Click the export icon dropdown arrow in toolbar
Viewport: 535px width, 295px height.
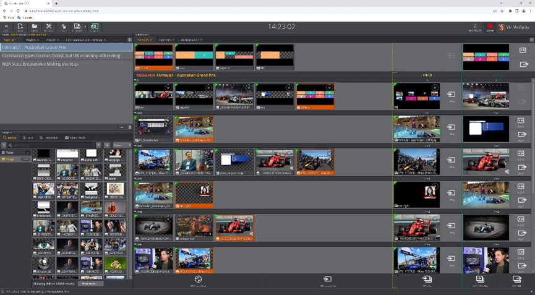(85, 27)
